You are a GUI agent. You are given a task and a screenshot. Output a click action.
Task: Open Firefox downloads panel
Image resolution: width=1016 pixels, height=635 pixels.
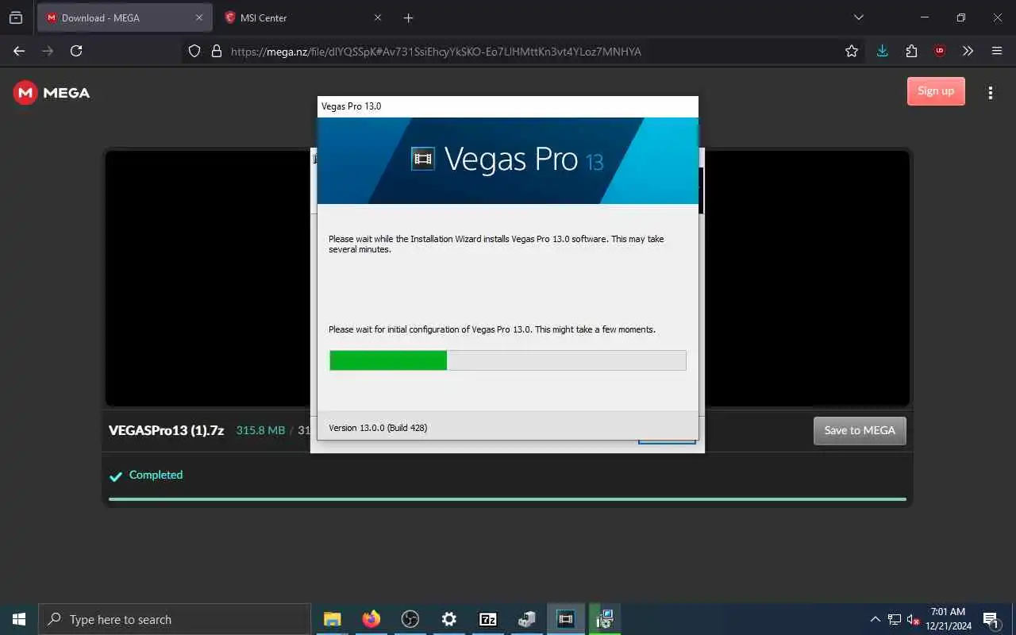click(x=882, y=51)
